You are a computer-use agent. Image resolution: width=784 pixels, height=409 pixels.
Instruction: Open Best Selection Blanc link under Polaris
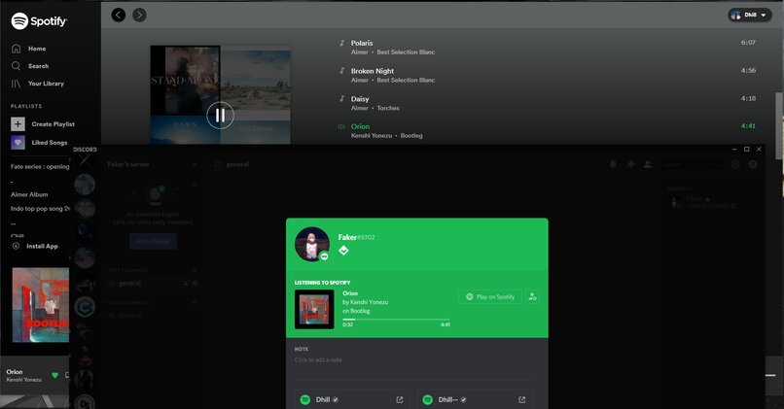coord(406,51)
